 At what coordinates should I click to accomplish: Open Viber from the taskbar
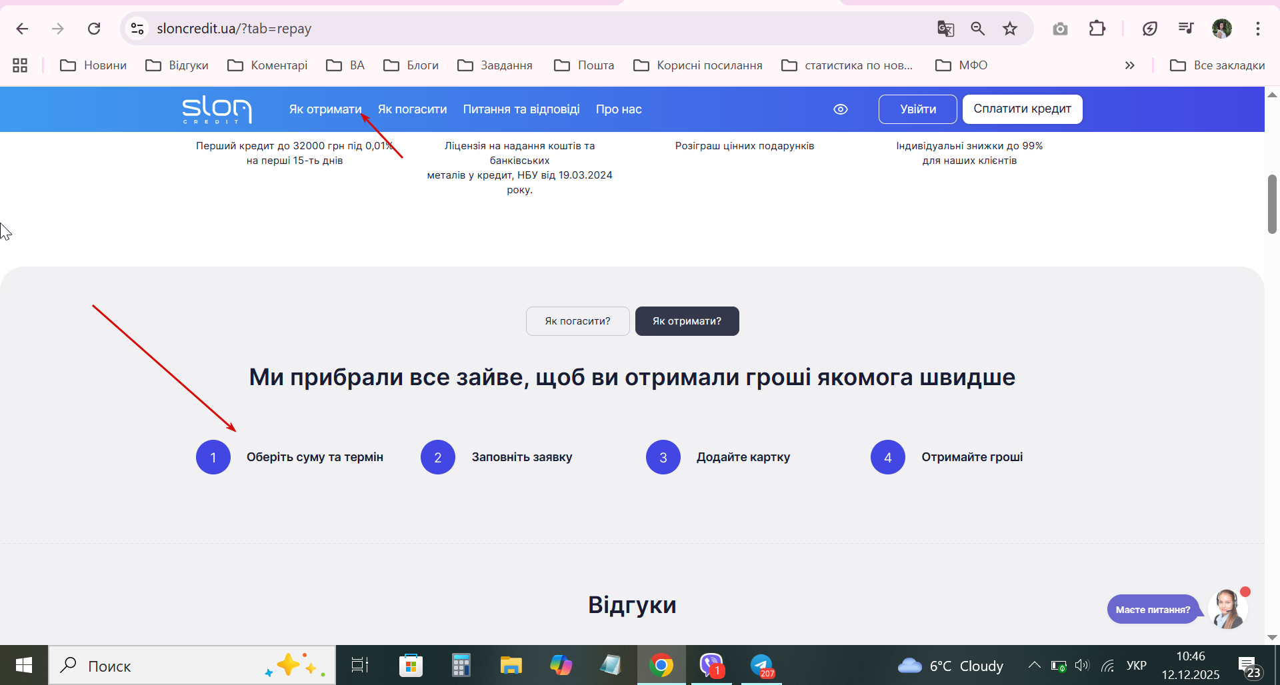click(x=711, y=665)
